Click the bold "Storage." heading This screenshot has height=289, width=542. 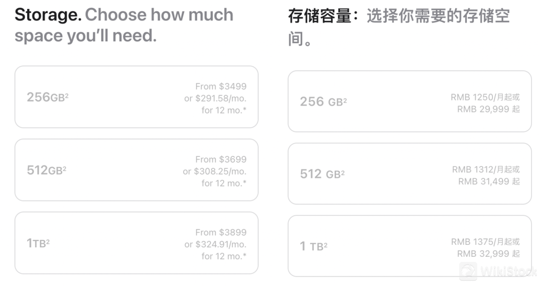[48, 15]
